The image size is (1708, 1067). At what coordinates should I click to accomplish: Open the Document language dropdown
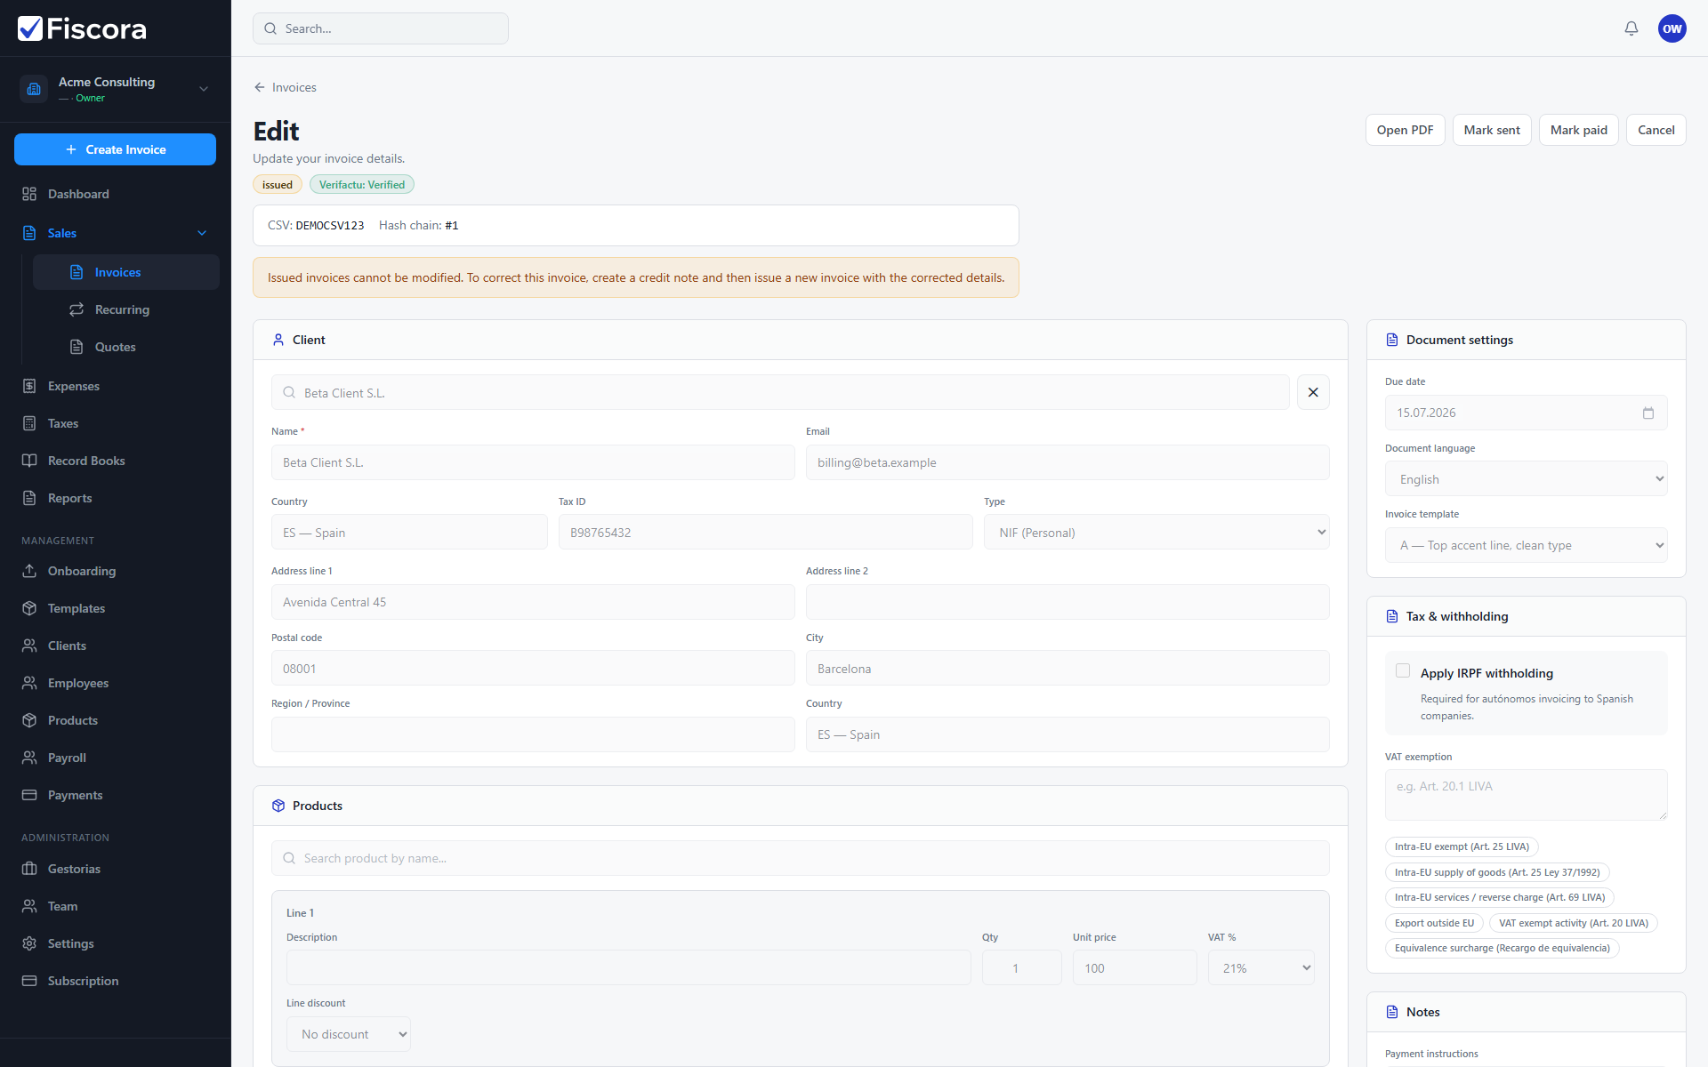pos(1527,479)
